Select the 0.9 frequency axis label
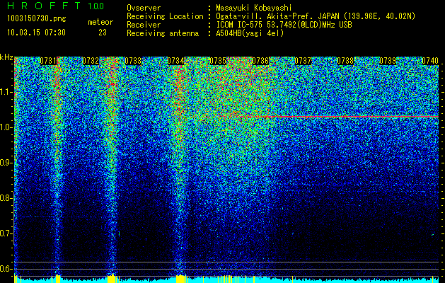This screenshot has width=445, height=283. point(6,163)
